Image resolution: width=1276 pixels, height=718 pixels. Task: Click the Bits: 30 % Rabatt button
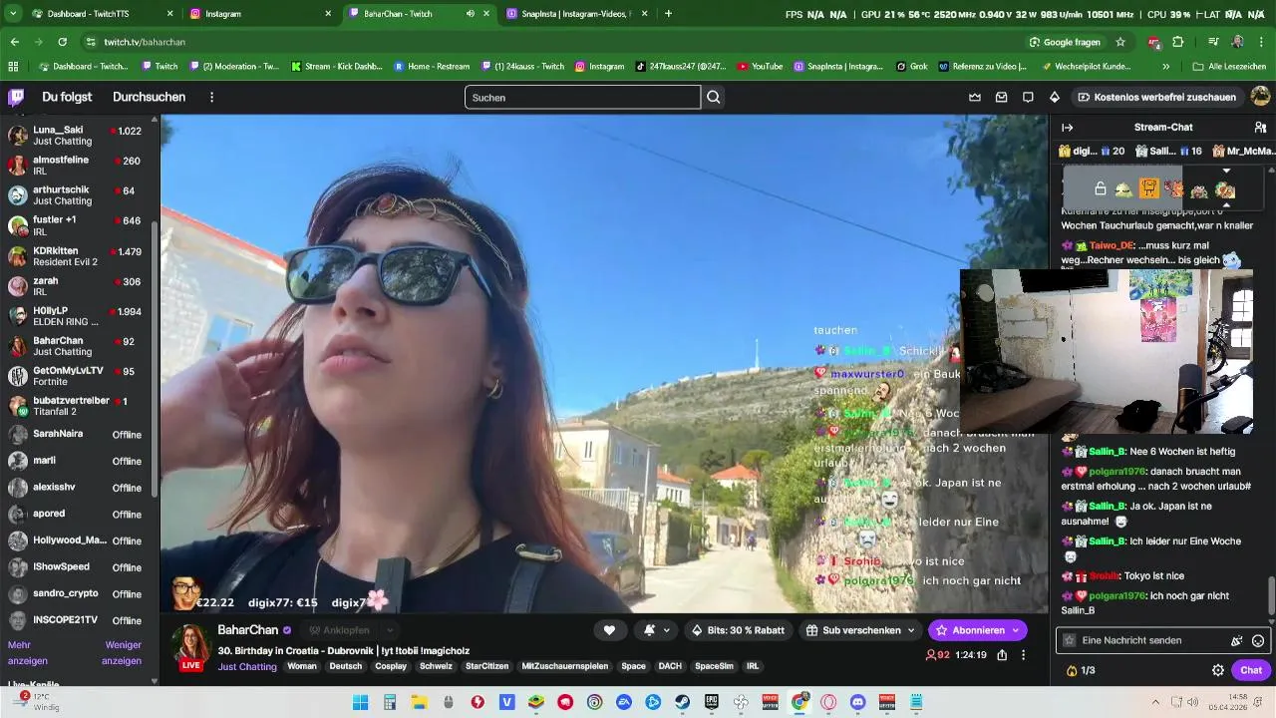[x=739, y=630]
